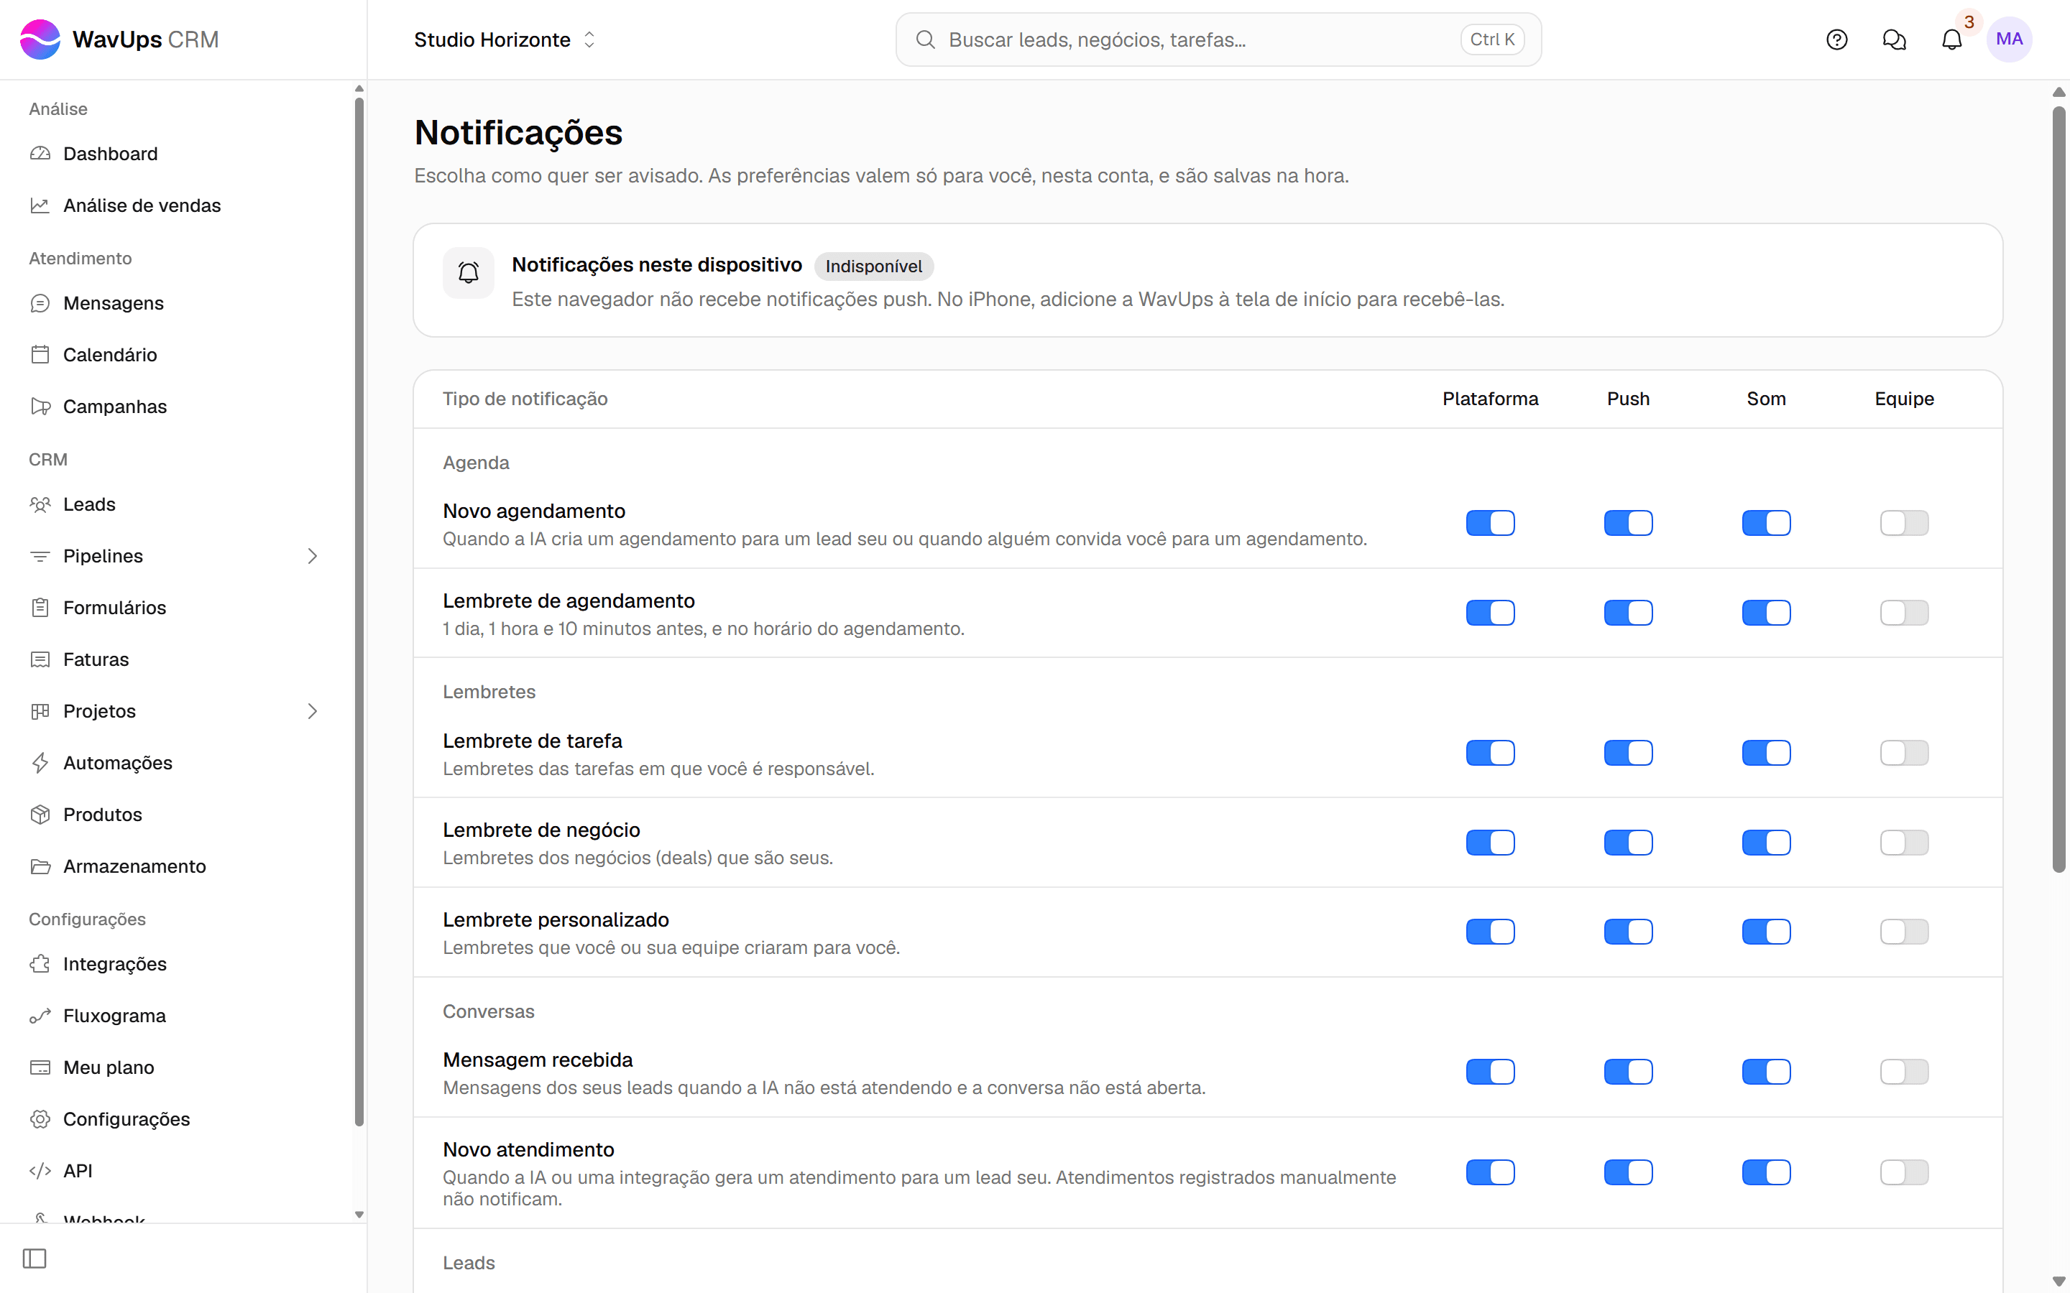Open Automações in the sidebar
Screen dimensions: 2070x1293
(176, 763)
